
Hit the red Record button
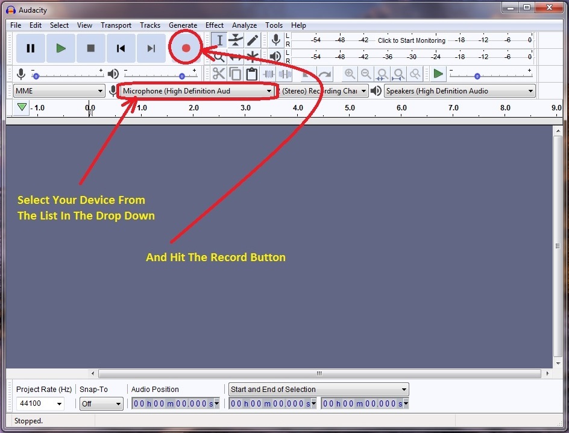(x=186, y=48)
